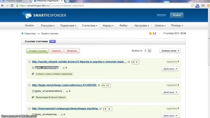Click the Выйти logout button
This screenshot has height=118, width=210.
click(x=177, y=15)
